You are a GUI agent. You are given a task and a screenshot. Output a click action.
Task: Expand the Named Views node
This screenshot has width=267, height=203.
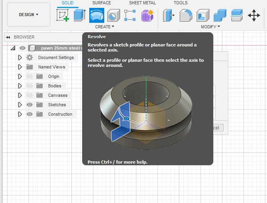point(20,67)
